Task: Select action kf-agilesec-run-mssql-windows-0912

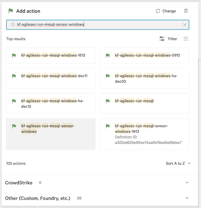Action: pyautogui.click(x=144, y=56)
